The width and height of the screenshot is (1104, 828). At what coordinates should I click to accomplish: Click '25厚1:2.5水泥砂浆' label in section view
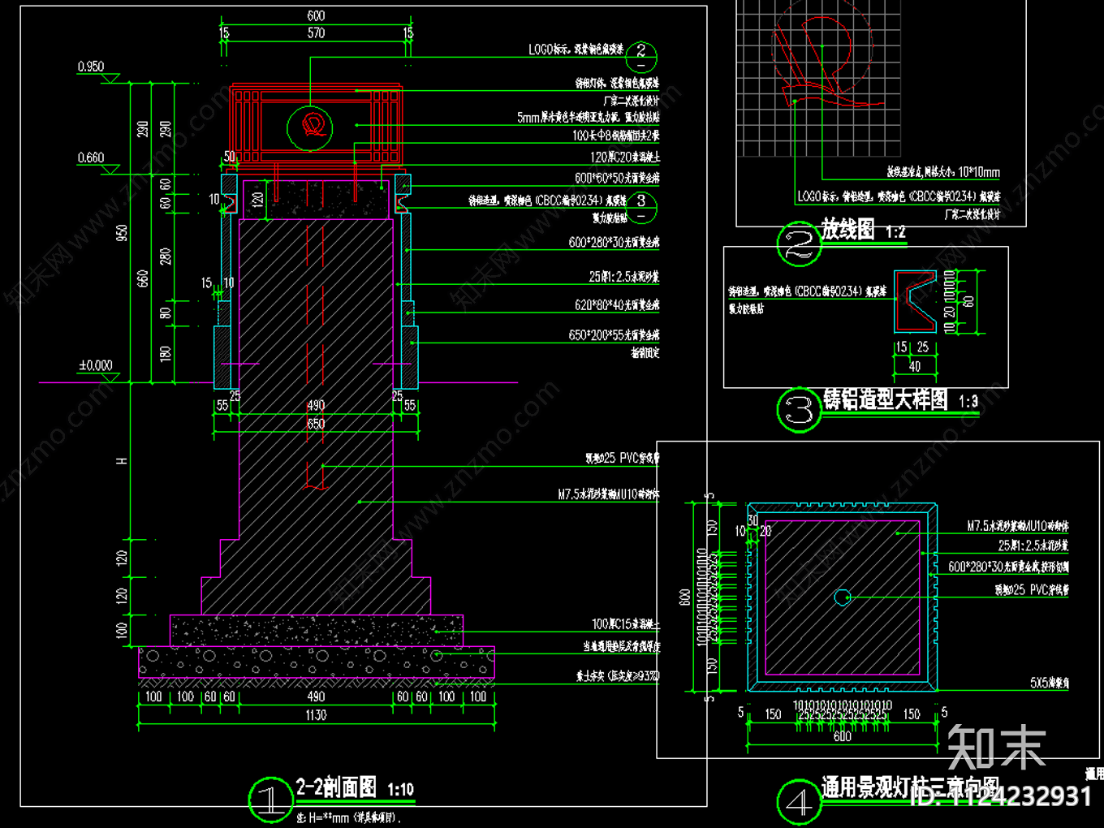[624, 277]
